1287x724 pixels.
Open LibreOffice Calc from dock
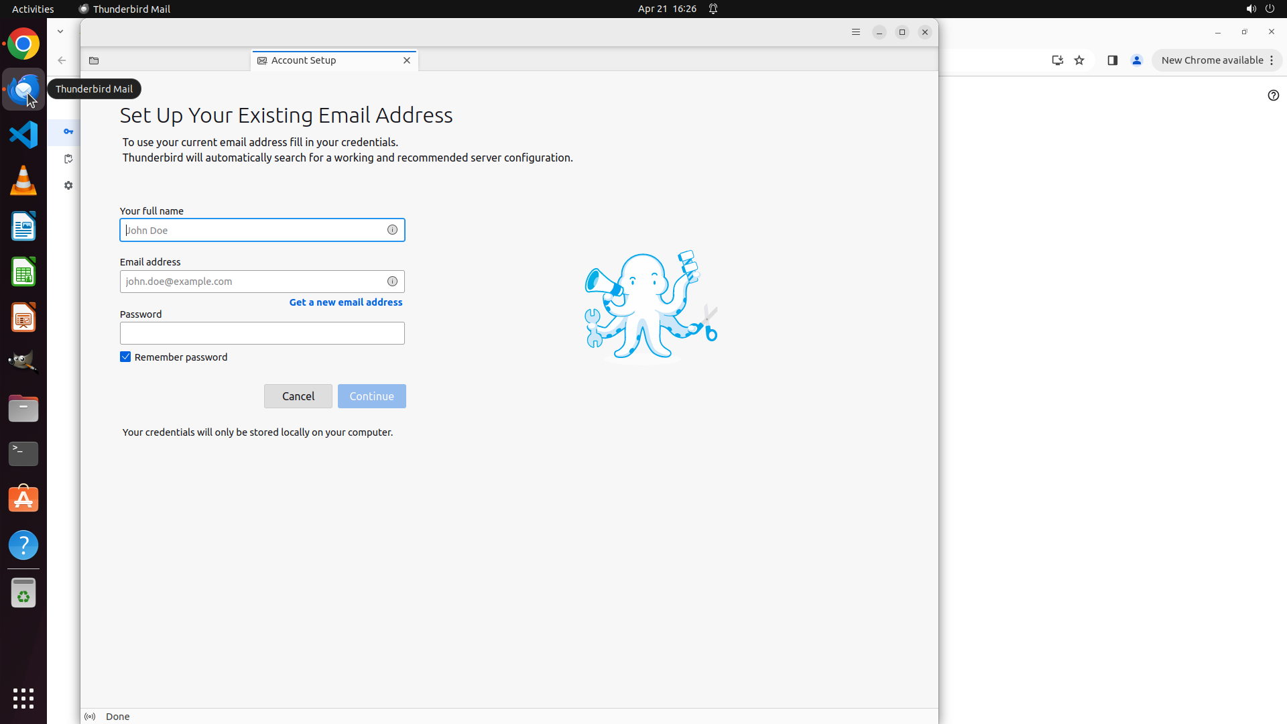click(x=23, y=273)
